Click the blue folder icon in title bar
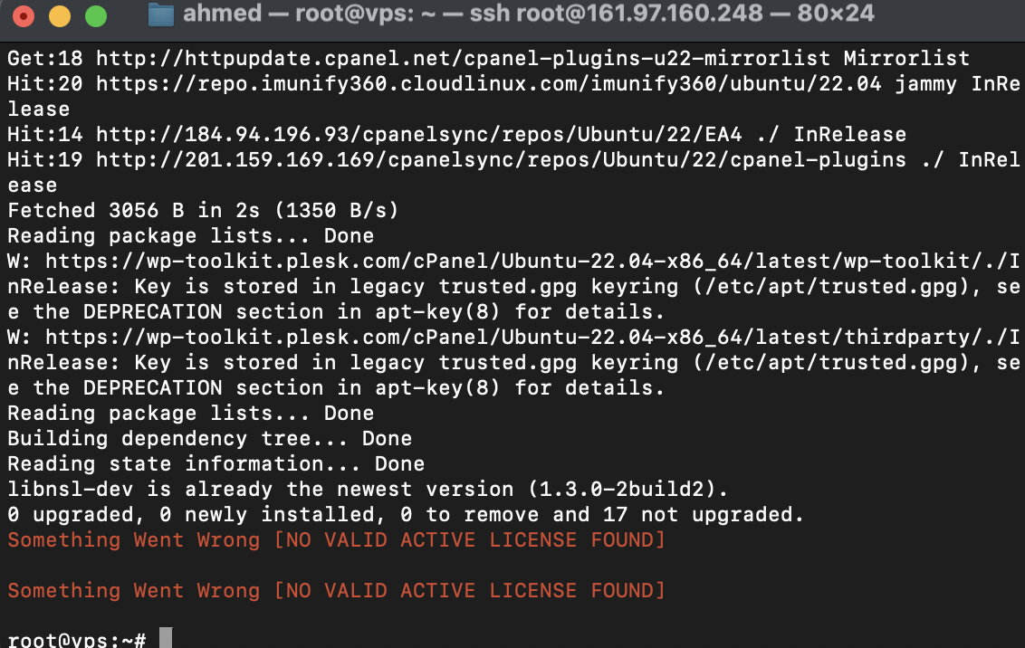 [x=161, y=14]
